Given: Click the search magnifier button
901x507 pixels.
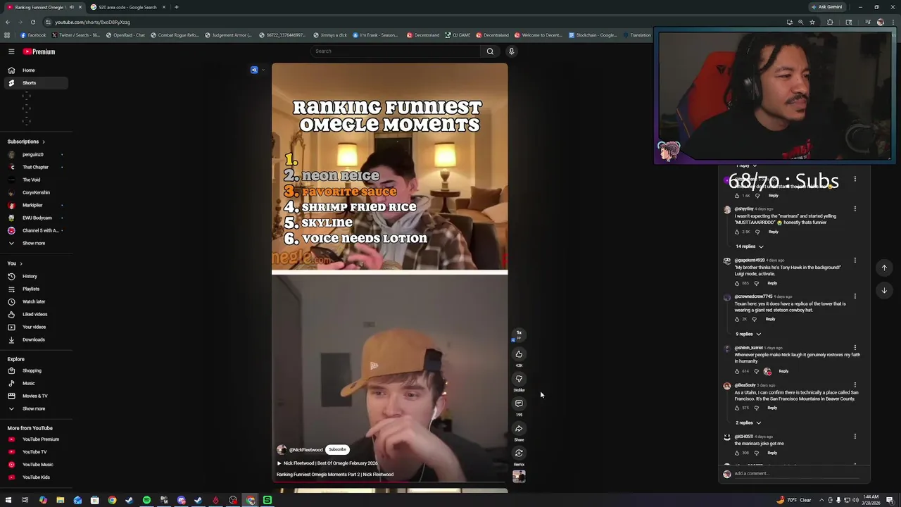Looking at the screenshot, I should (x=490, y=51).
